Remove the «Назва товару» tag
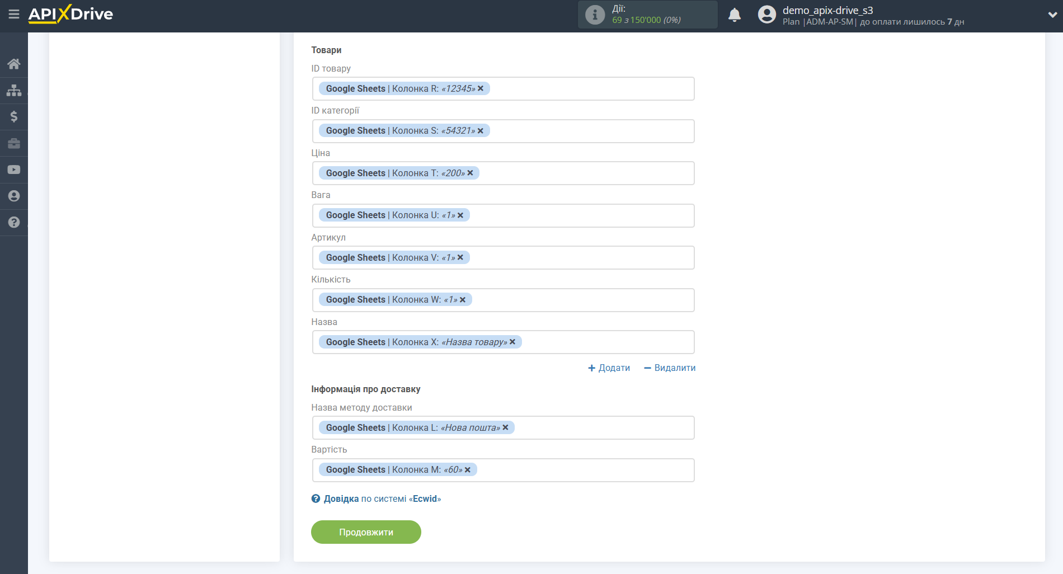The height and width of the screenshot is (574, 1063). [x=512, y=342]
